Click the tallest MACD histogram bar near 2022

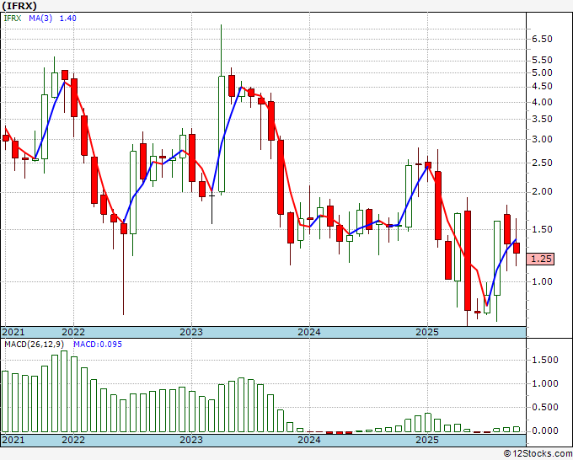click(x=64, y=391)
